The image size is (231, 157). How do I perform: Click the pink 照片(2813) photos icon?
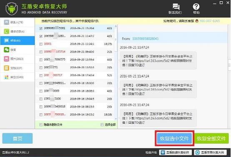click(x=7, y=59)
